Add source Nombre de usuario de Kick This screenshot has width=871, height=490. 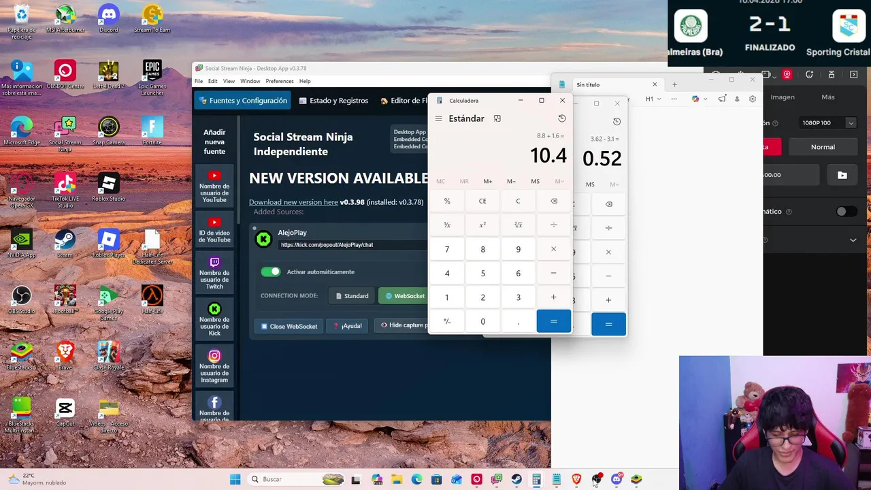pos(214,319)
